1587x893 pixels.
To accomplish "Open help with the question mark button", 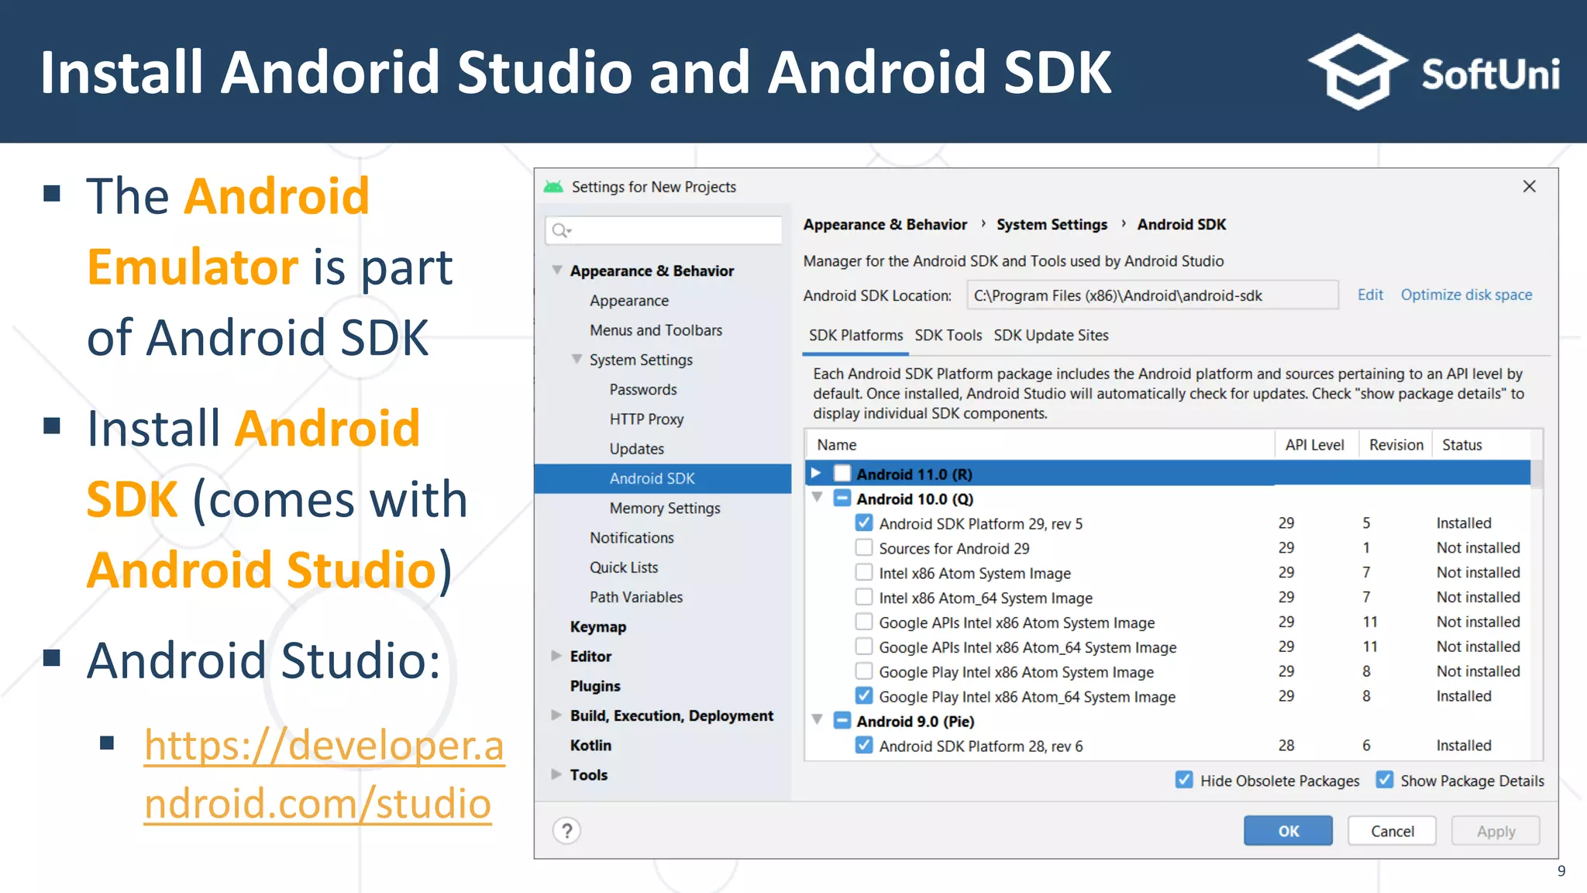I will click(x=567, y=831).
